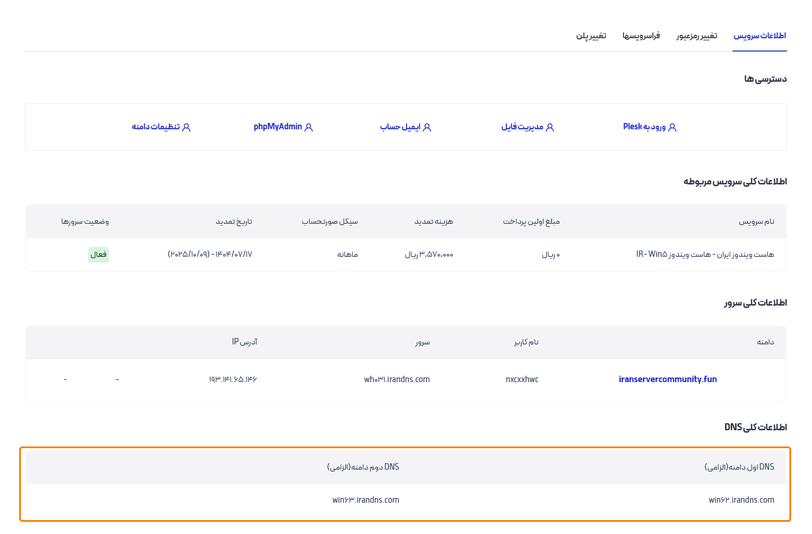Click the person icon next to ورود به Plesk
The image size is (812, 534).
[x=673, y=126]
